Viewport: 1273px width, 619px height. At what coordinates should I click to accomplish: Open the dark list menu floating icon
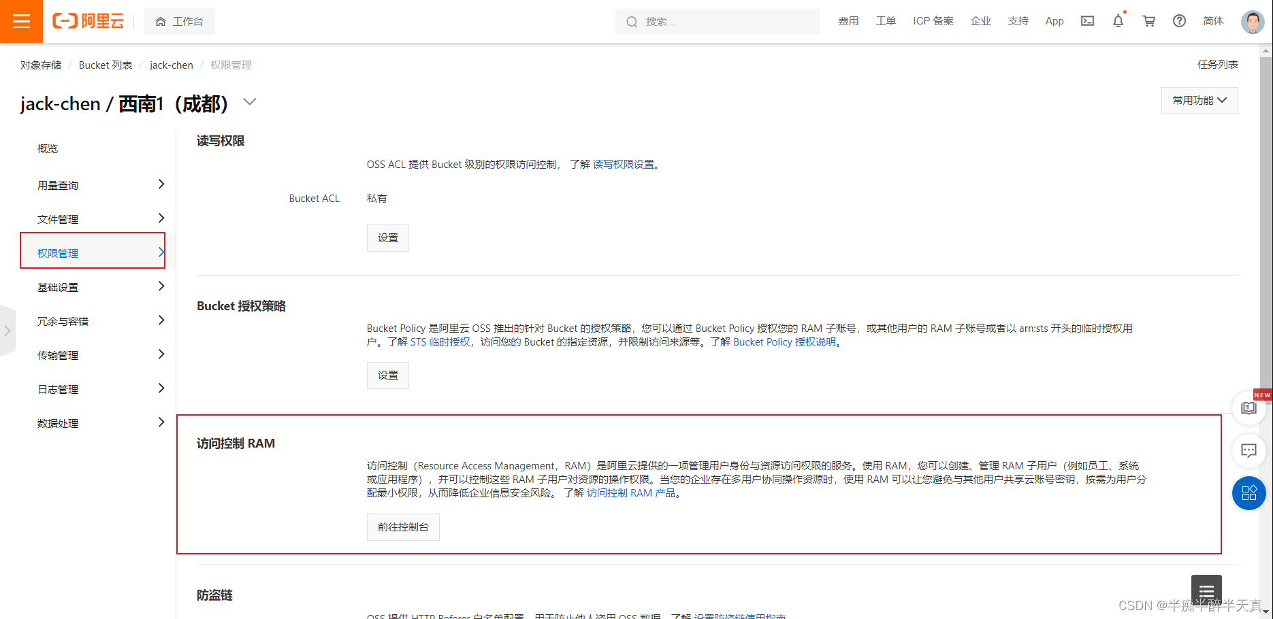point(1206,590)
